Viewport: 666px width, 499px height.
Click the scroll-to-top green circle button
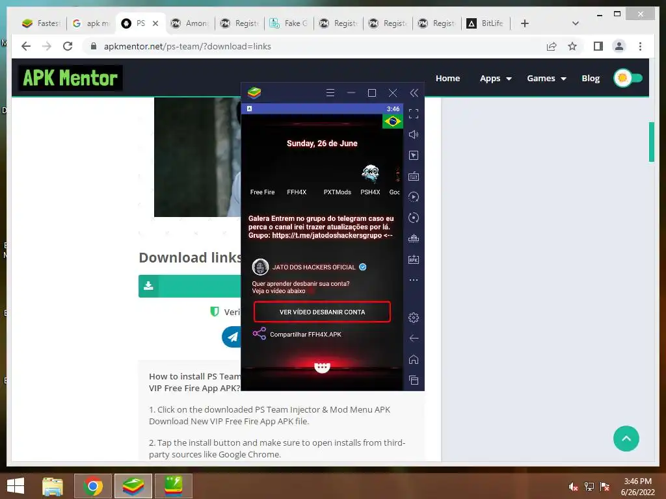click(x=626, y=439)
